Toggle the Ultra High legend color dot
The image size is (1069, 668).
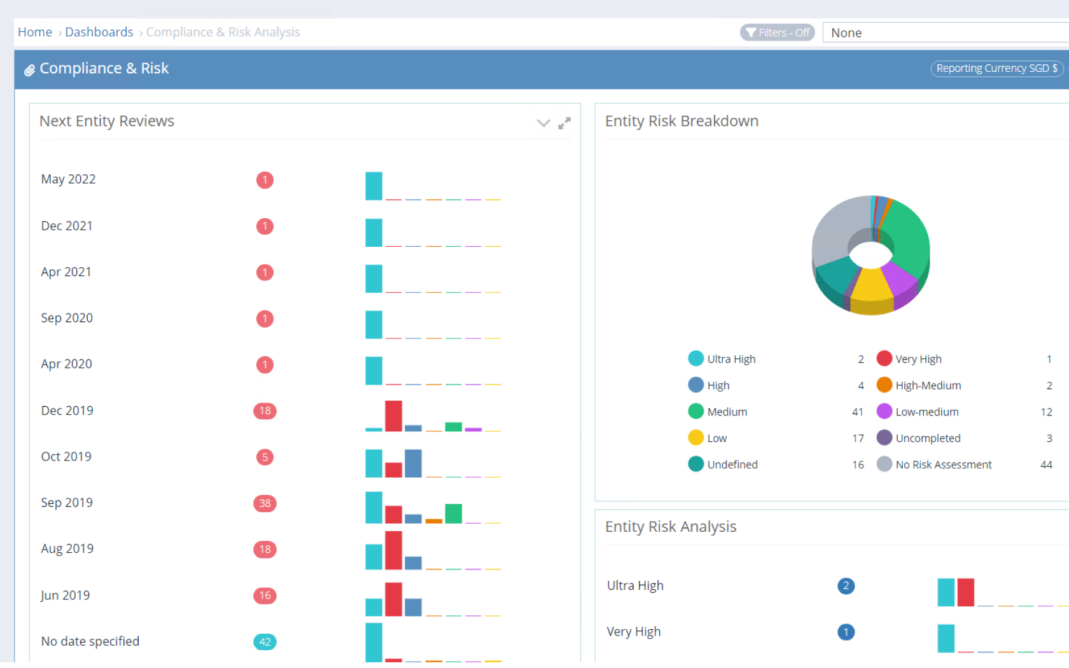(695, 359)
